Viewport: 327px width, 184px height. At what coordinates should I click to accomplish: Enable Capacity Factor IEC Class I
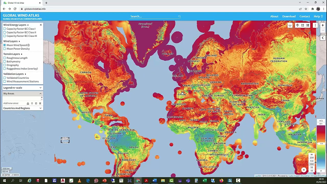5,29
